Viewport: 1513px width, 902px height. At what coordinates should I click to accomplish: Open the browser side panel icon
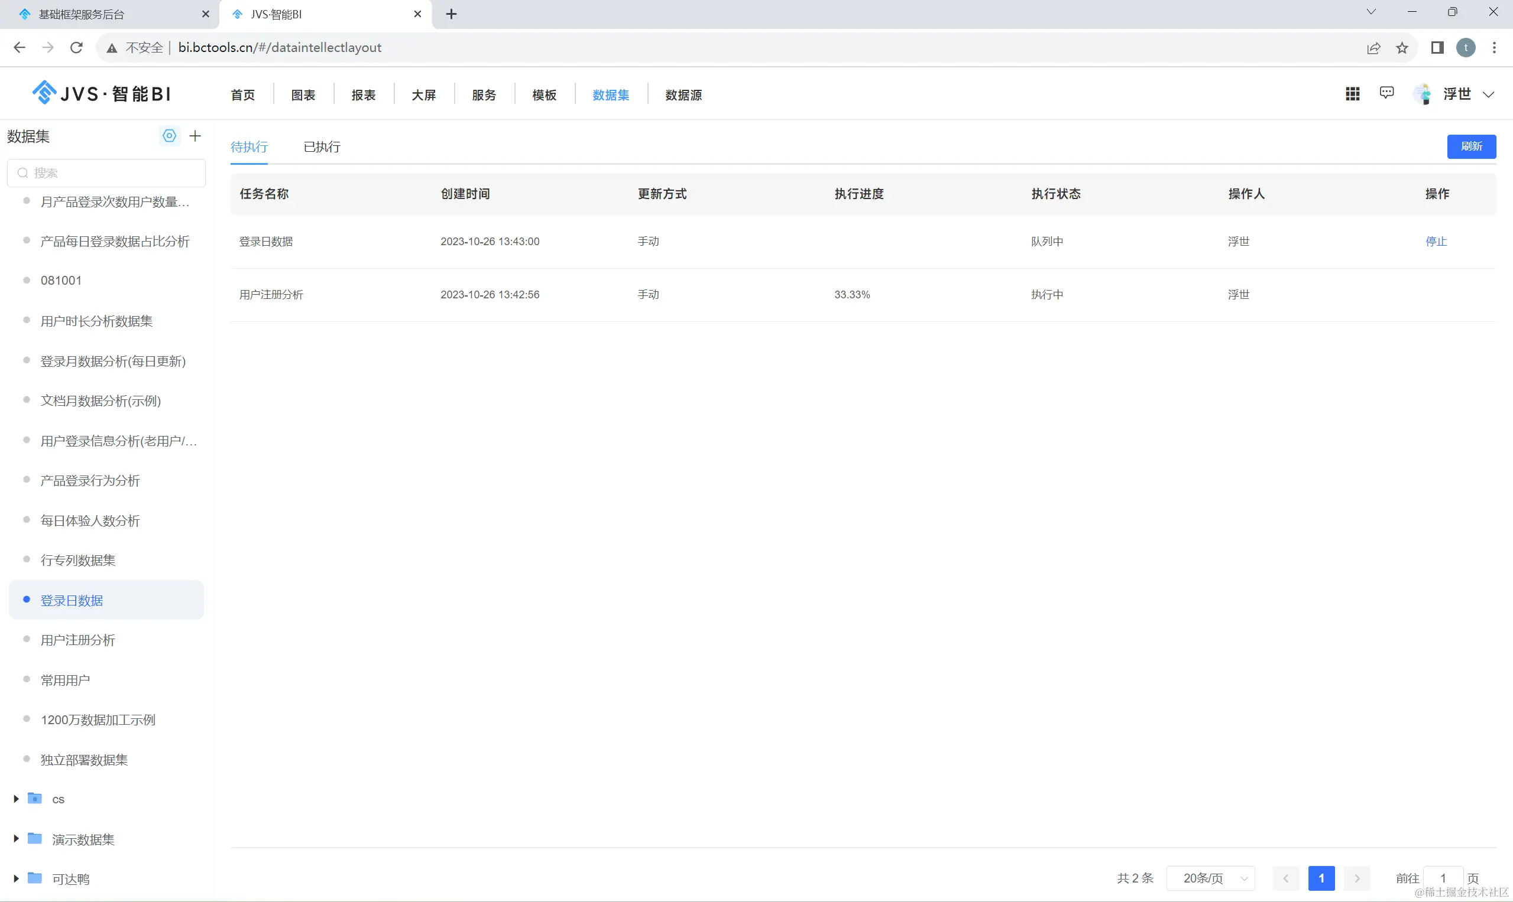(1437, 47)
